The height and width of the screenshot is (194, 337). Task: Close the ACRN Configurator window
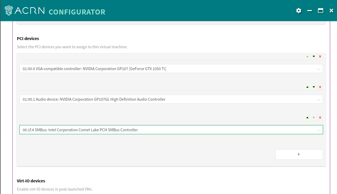331,11
